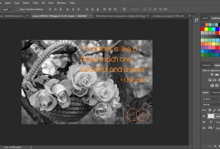Add a Color Balance adjustment
The image size is (220, 149).
(214, 80)
